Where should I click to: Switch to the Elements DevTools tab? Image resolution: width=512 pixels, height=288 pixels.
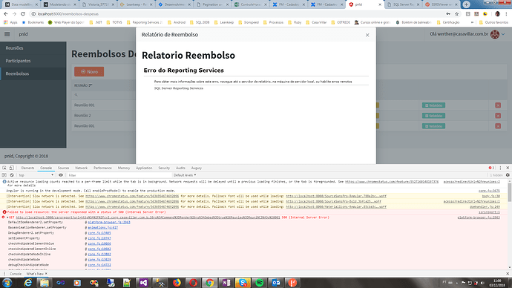click(27, 168)
